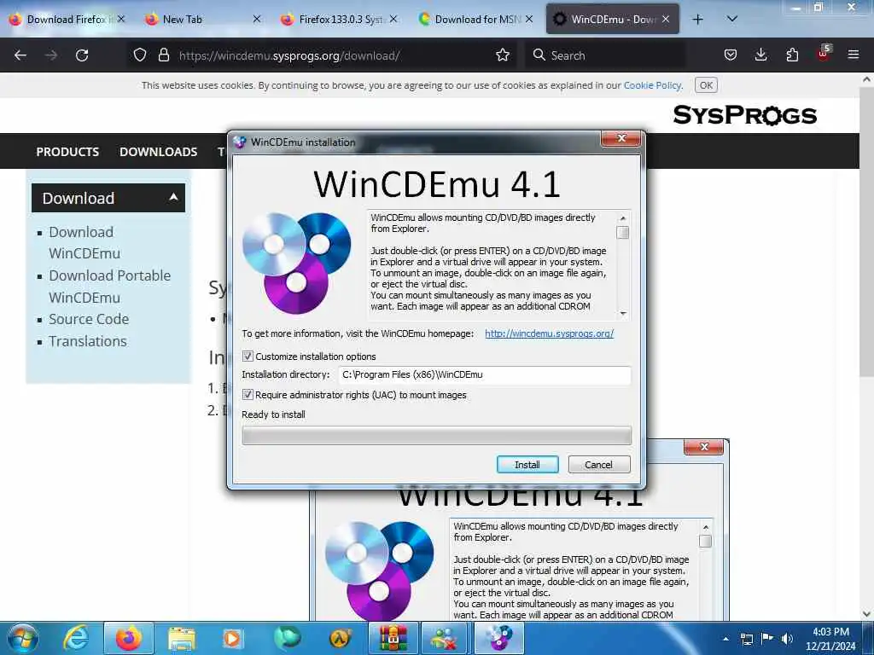874x655 pixels.
Task: Open the Save to Pocket icon
Action: point(731,55)
